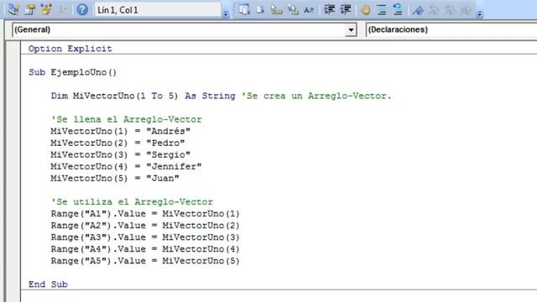Image resolution: width=537 pixels, height=302 pixels.
Task: Open the Object Browser icon
Action: click(x=46, y=9)
